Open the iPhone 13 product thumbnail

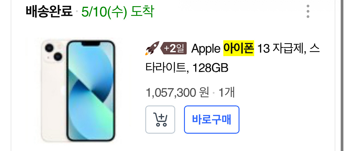[x=78, y=90]
